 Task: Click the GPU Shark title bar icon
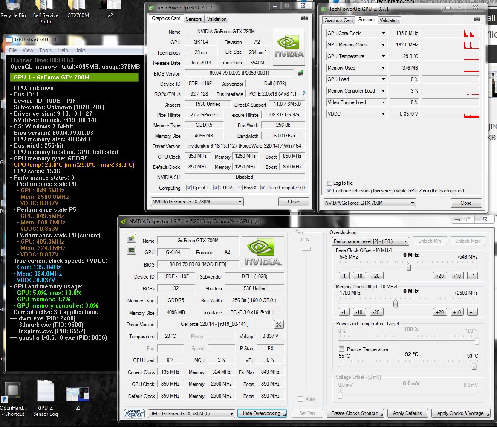[x=9, y=40]
